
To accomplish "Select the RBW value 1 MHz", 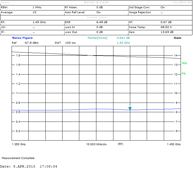I will coord(37,7).
